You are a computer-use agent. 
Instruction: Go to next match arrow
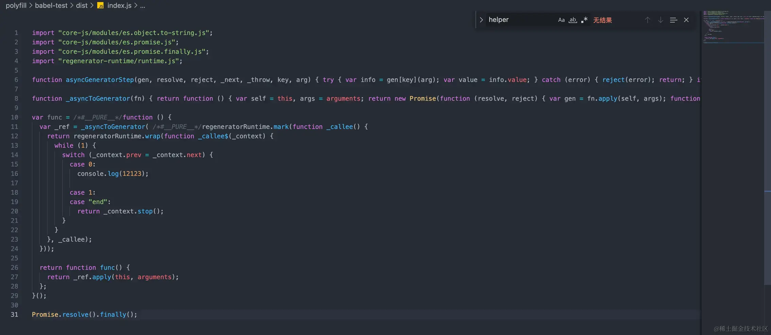[x=660, y=20]
